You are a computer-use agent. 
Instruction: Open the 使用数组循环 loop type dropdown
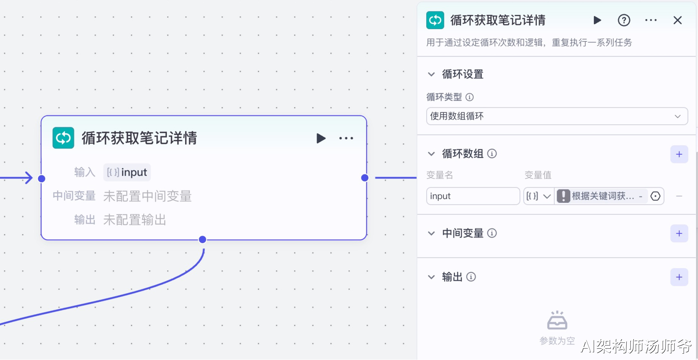557,116
